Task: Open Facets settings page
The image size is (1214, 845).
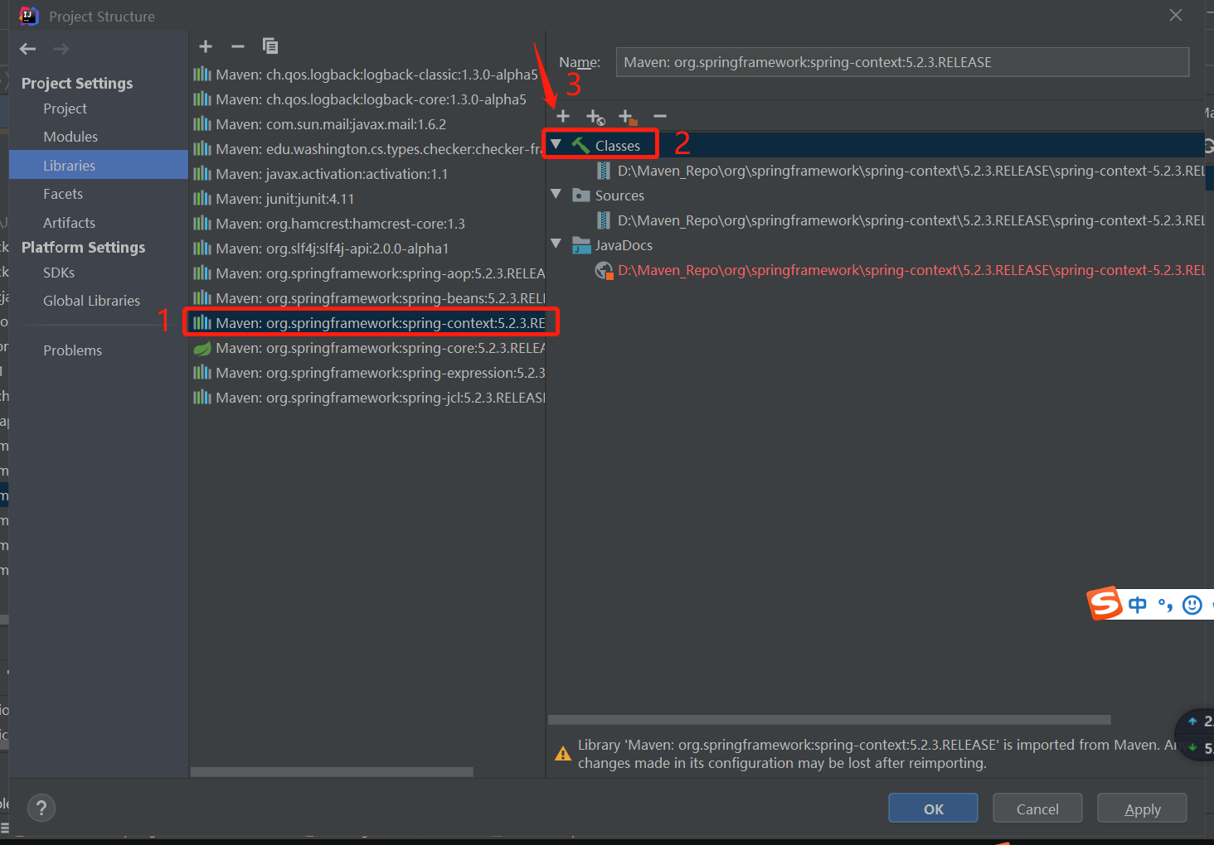Action: (x=63, y=194)
